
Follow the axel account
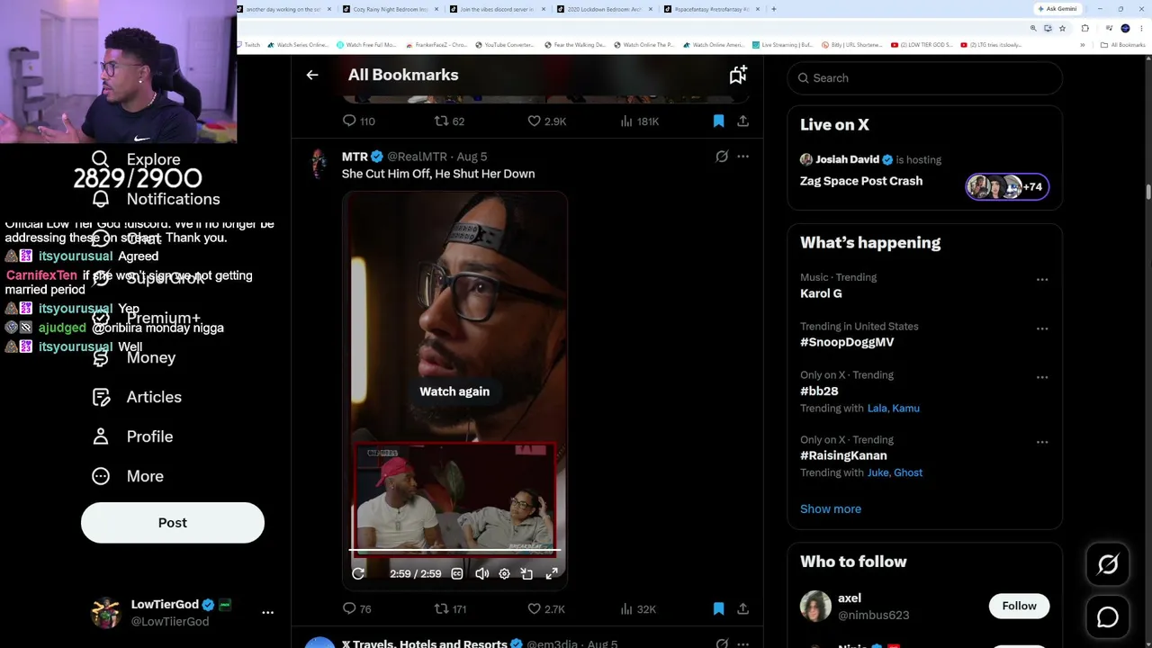pos(1019,606)
